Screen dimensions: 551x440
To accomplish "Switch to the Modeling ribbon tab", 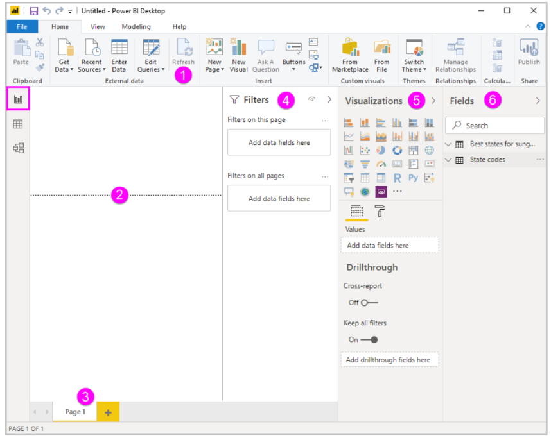I will [x=136, y=27].
